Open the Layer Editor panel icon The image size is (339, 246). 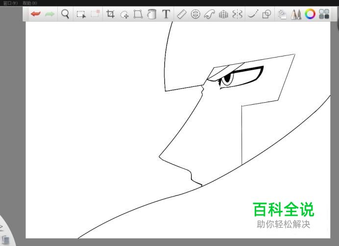pos(282,14)
